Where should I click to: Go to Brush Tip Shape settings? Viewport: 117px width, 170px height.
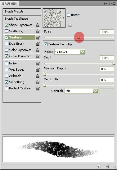pos(22,19)
